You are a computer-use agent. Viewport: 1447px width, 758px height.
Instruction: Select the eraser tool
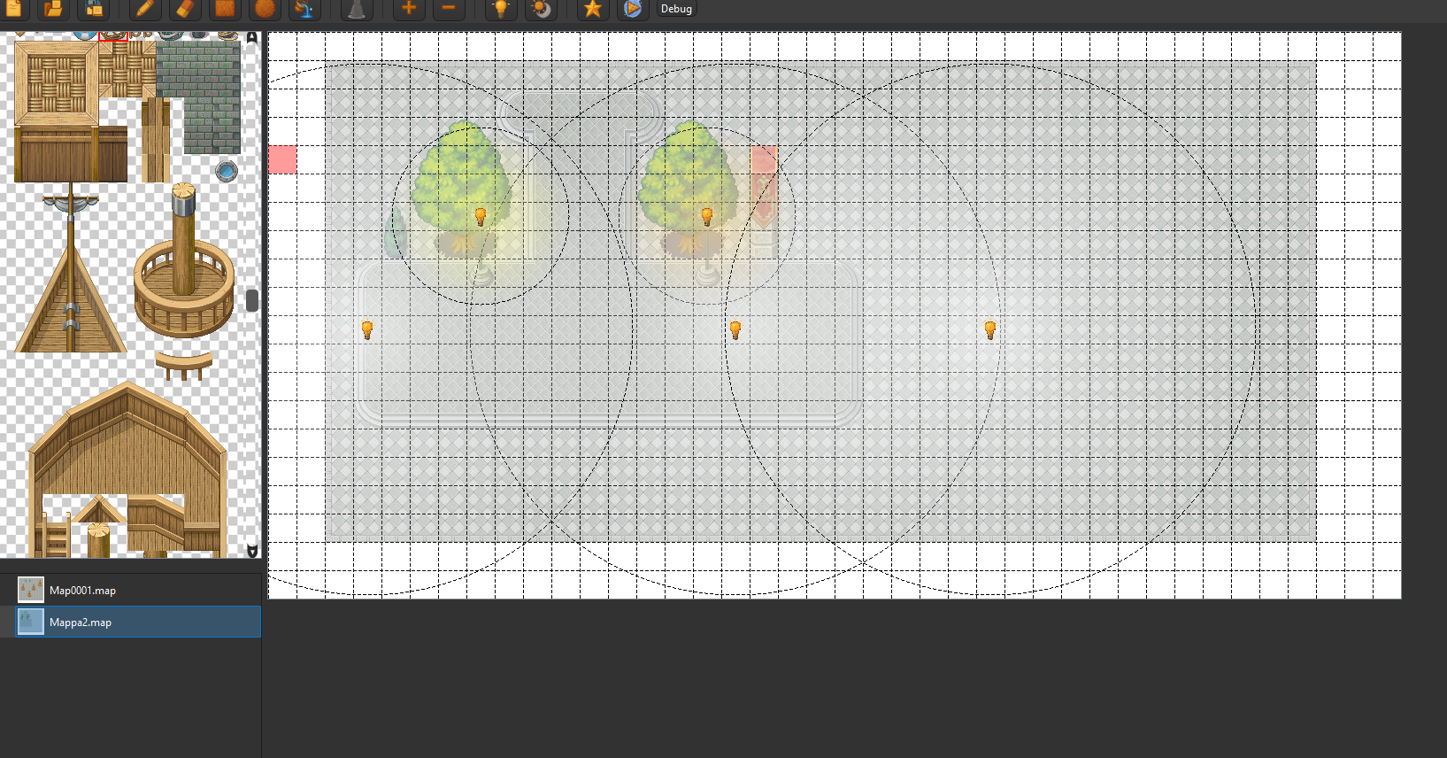(x=185, y=9)
